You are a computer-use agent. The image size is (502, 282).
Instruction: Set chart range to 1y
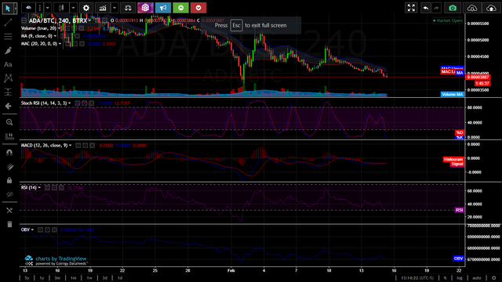point(42,278)
